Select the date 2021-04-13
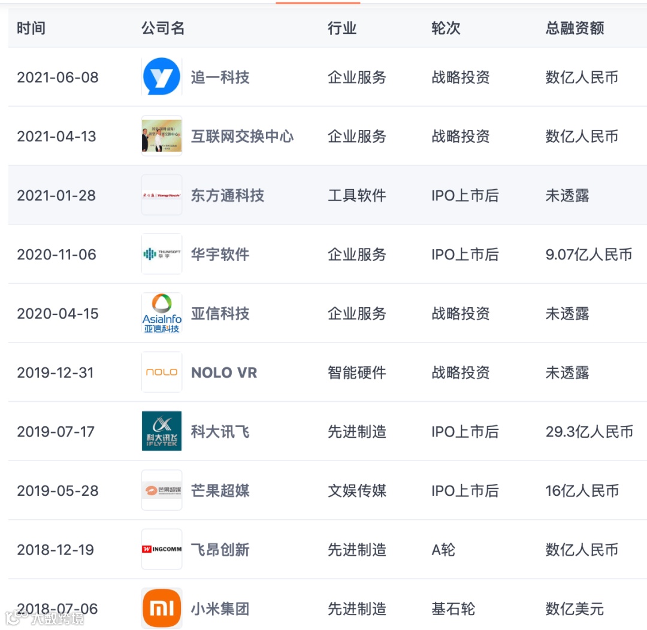The image size is (647, 630). pos(56,136)
